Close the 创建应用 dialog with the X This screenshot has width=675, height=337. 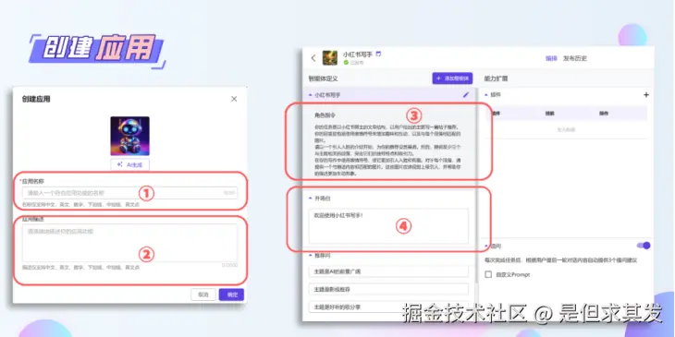(x=234, y=99)
